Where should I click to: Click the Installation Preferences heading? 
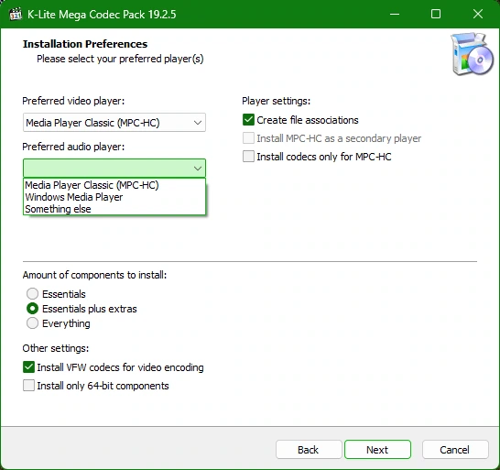coord(85,44)
